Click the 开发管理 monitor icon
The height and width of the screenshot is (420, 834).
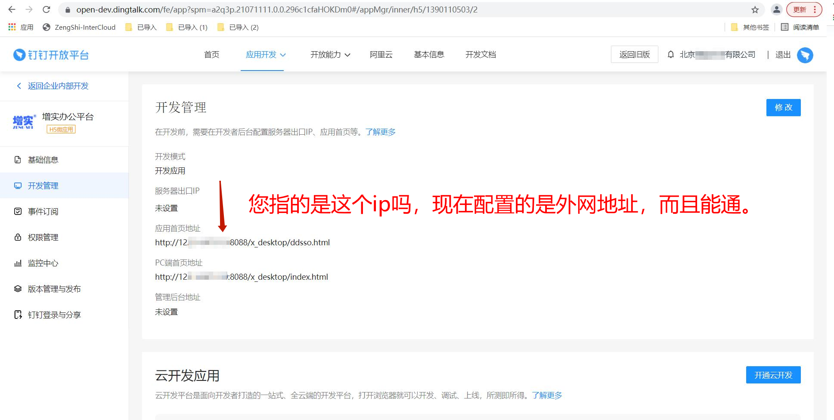point(18,185)
